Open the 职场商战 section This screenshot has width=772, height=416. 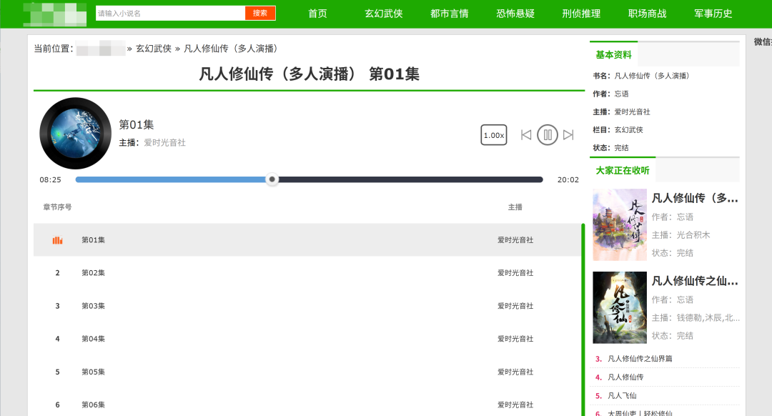[646, 13]
